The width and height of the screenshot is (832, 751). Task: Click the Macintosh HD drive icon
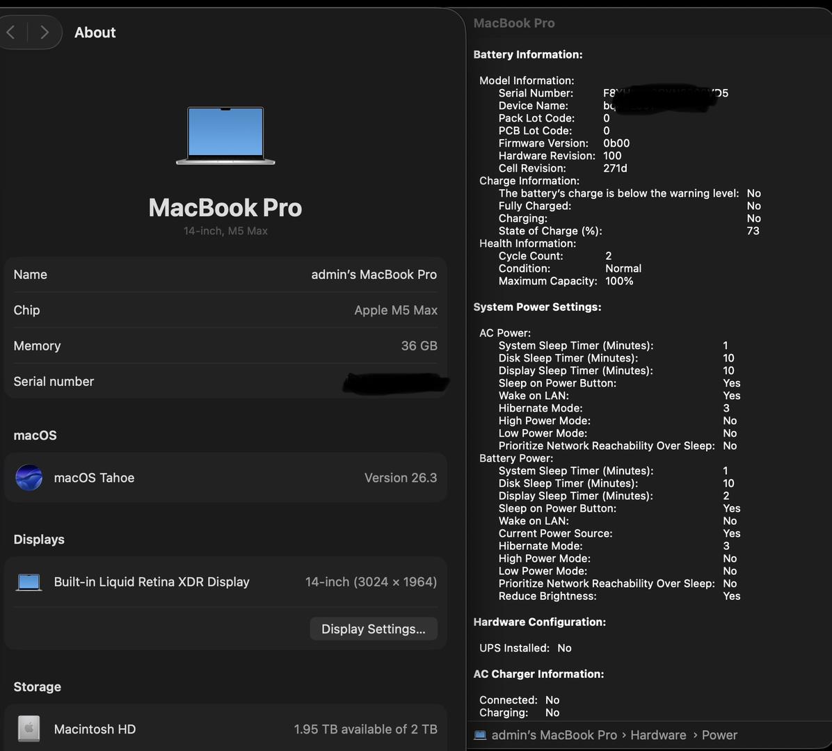[29, 729]
